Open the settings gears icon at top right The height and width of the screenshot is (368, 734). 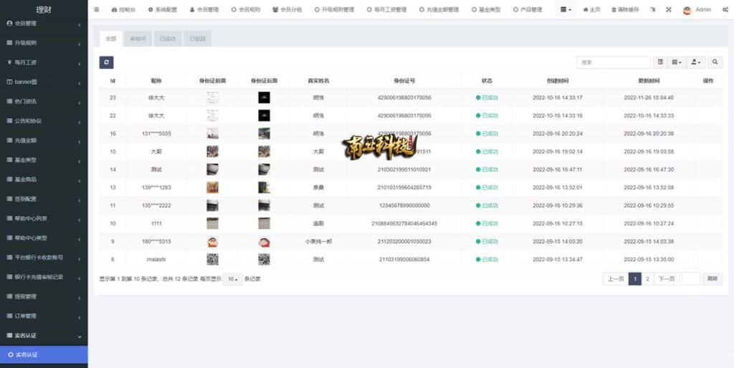click(726, 10)
